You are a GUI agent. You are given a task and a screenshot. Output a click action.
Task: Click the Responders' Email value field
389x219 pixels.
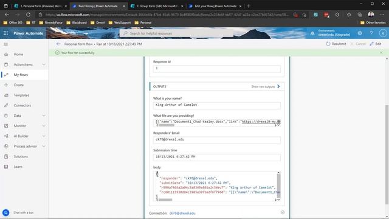click(216, 140)
